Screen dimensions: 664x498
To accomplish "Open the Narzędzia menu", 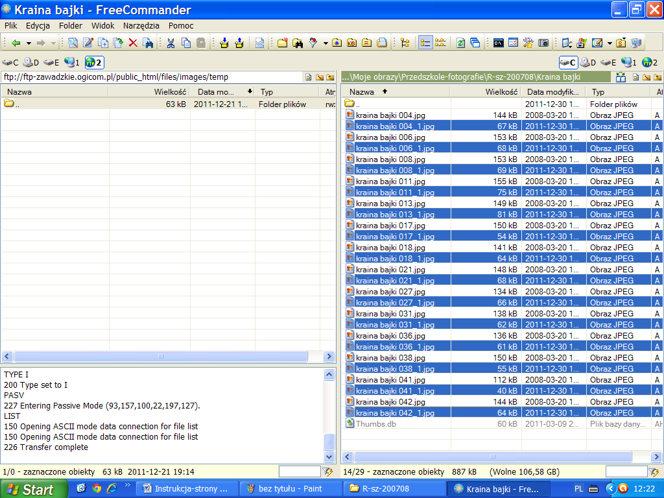I will (141, 25).
